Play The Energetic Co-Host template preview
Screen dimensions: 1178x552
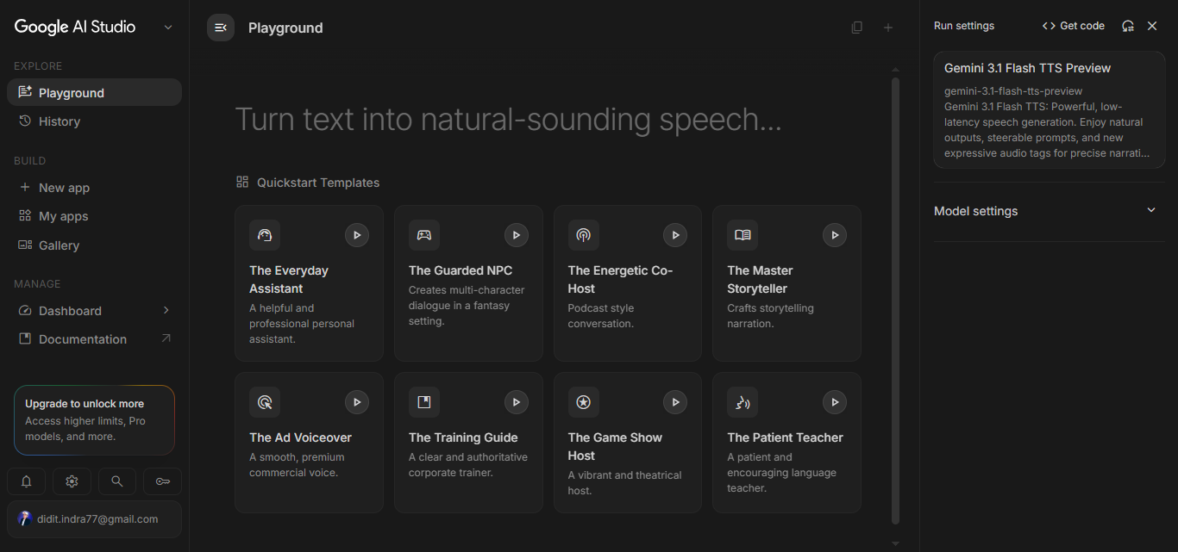pos(675,234)
